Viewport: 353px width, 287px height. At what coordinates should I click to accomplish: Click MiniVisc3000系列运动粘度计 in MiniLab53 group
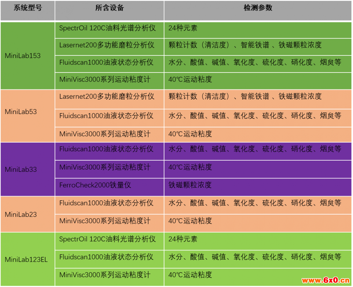(109, 135)
